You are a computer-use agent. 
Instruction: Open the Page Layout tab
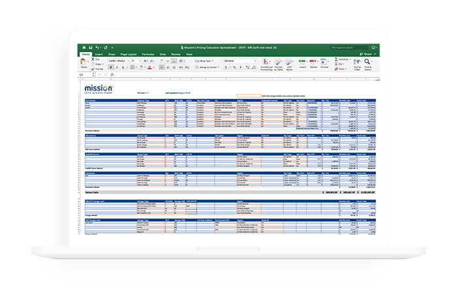[129, 54]
